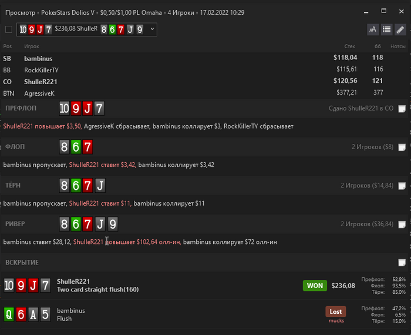Click the $236,08 winnings amount at showdown
The width and height of the screenshot is (411, 335).
pyautogui.click(x=343, y=286)
